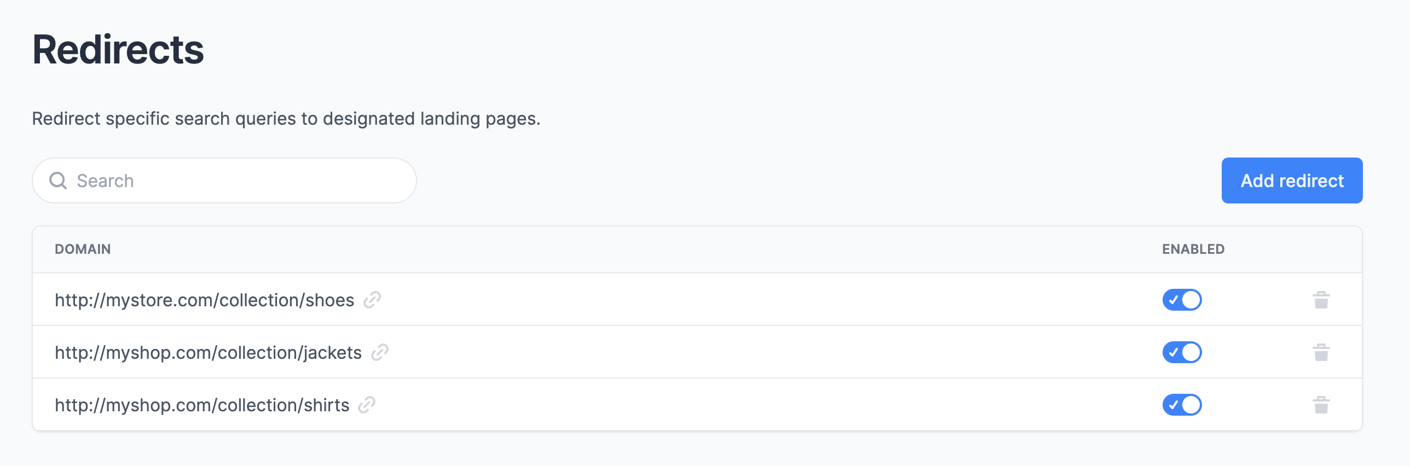Turn off the shirts redirect toggle
The image size is (1410, 466).
[1182, 405]
